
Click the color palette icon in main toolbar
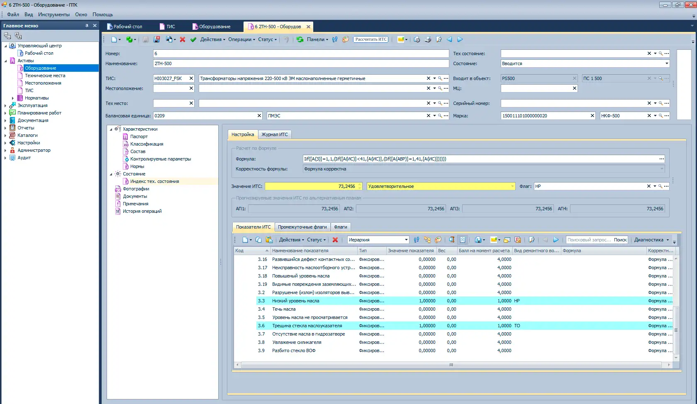[x=346, y=40]
